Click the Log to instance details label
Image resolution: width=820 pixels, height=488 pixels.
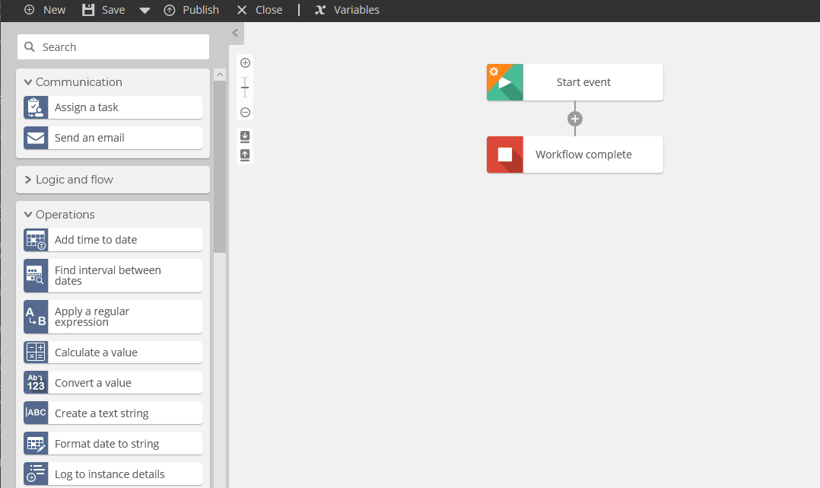[x=110, y=474]
